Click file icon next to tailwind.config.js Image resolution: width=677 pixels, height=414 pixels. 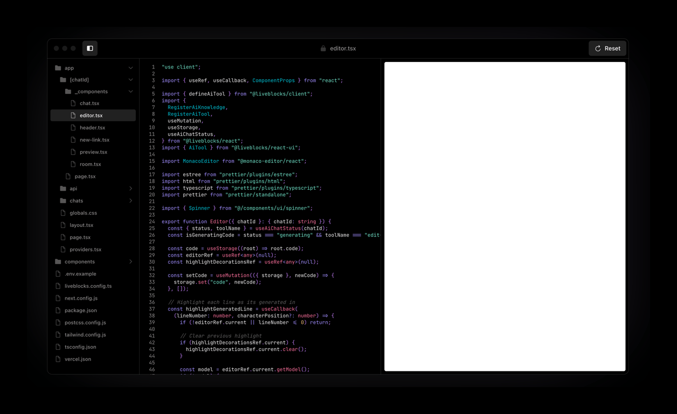(58, 335)
